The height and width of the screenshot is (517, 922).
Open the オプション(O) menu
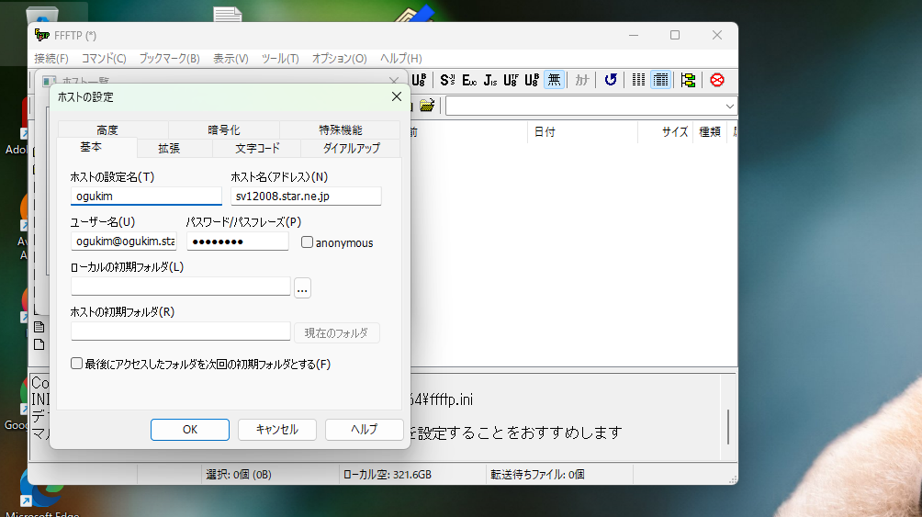tap(339, 58)
